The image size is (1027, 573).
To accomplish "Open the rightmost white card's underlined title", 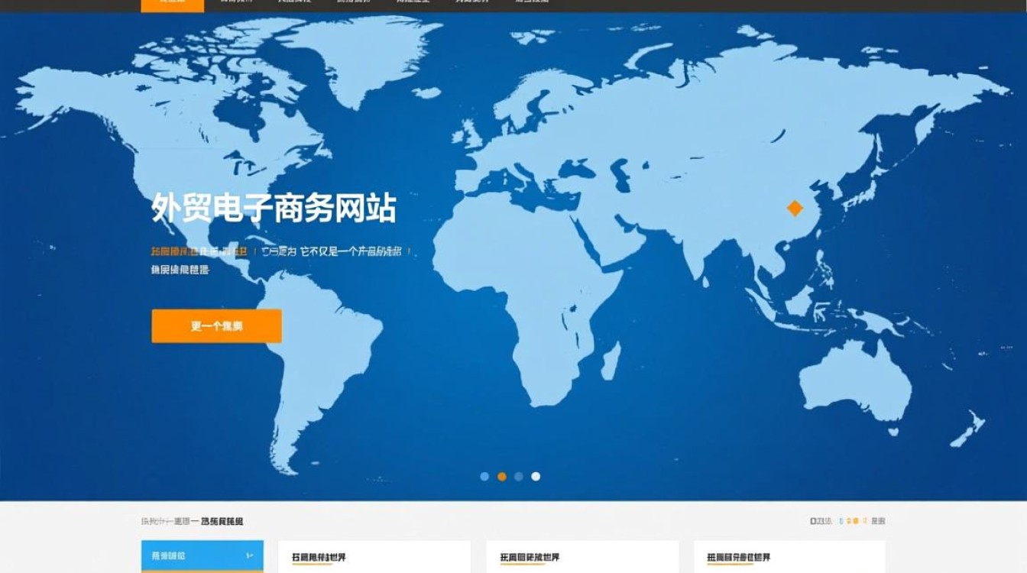I will [738, 558].
